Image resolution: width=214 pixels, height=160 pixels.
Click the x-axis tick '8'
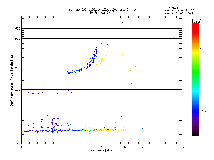(x=142, y=147)
